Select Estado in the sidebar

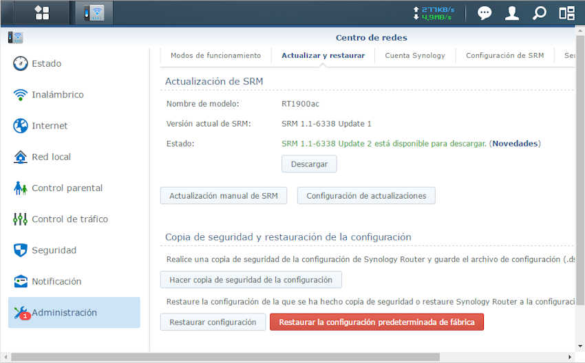coord(74,63)
